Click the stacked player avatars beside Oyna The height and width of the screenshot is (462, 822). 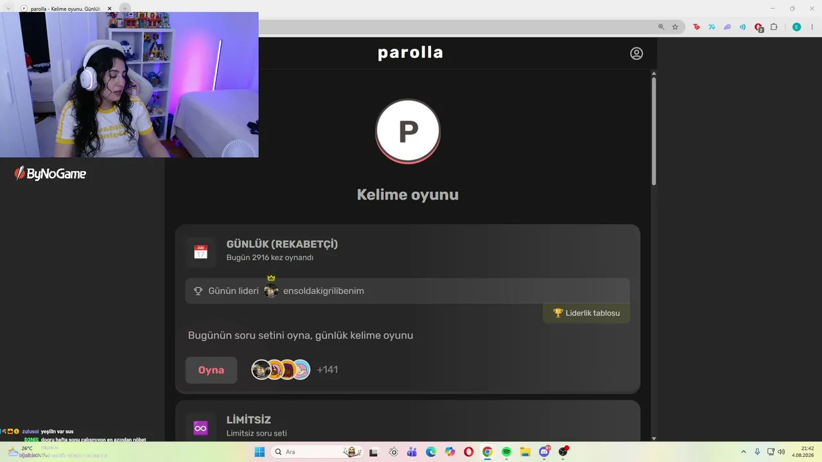tap(281, 370)
